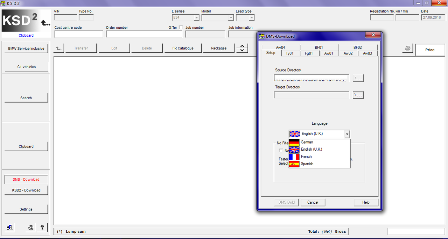Toggle the No Filter checkbox in DMS-DownLoad
The width and height of the screenshot is (448, 239).
(281, 151)
